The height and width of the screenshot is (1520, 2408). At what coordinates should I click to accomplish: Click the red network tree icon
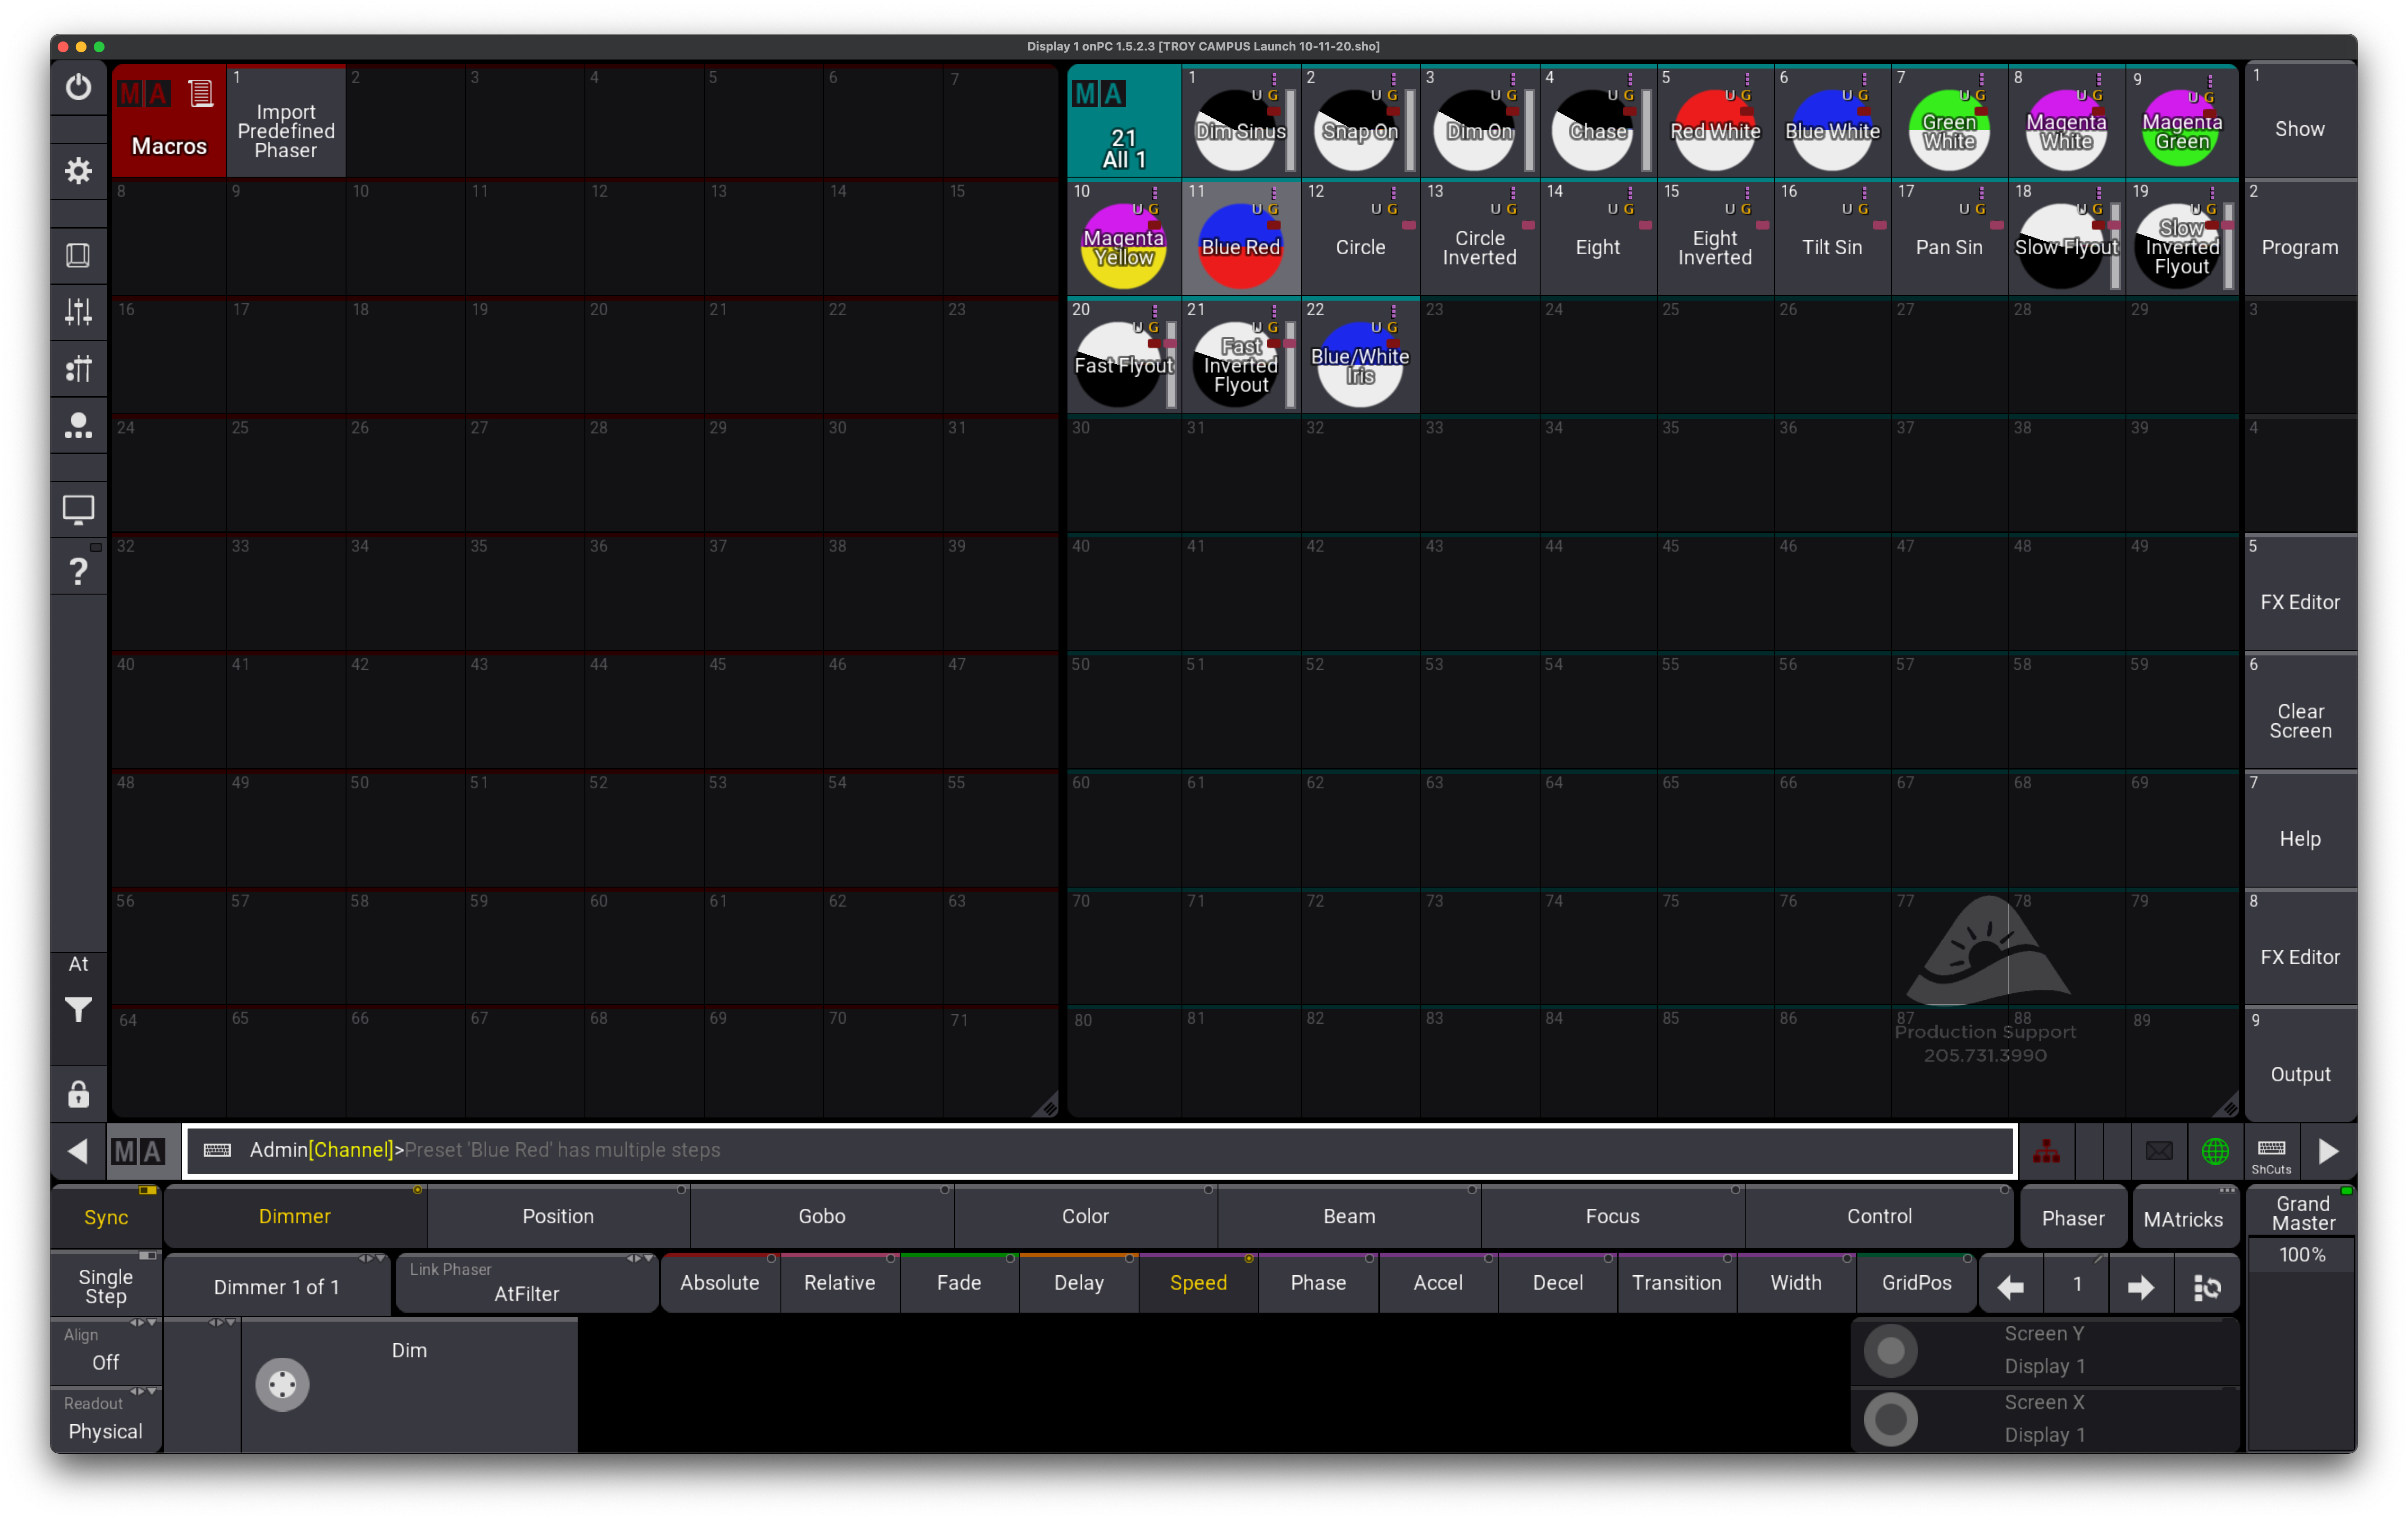pyautogui.click(x=2046, y=1151)
